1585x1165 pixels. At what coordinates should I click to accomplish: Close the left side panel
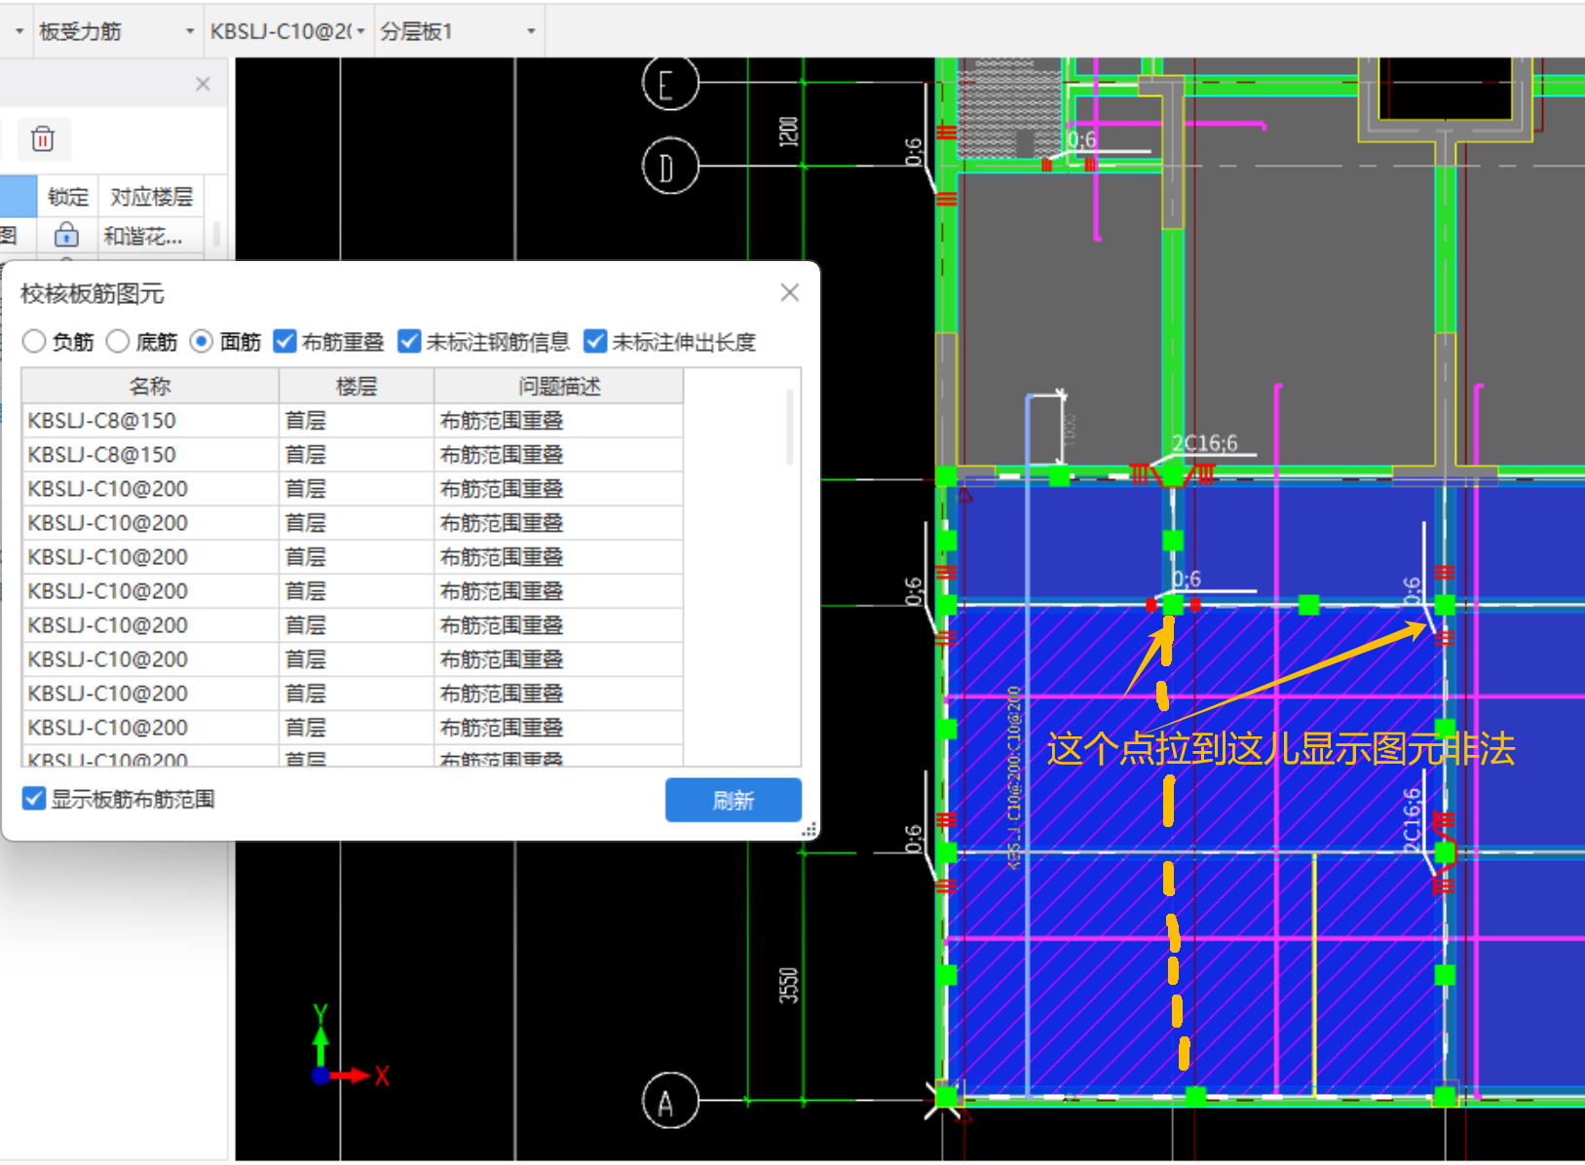coord(203,84)
